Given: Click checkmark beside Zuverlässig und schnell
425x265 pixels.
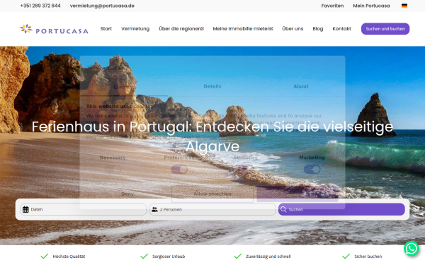Looking at the screenshot, I should click(x=237, y=256).
